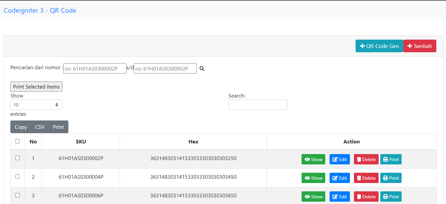Sort the table by SKU column

coord(81,142)
